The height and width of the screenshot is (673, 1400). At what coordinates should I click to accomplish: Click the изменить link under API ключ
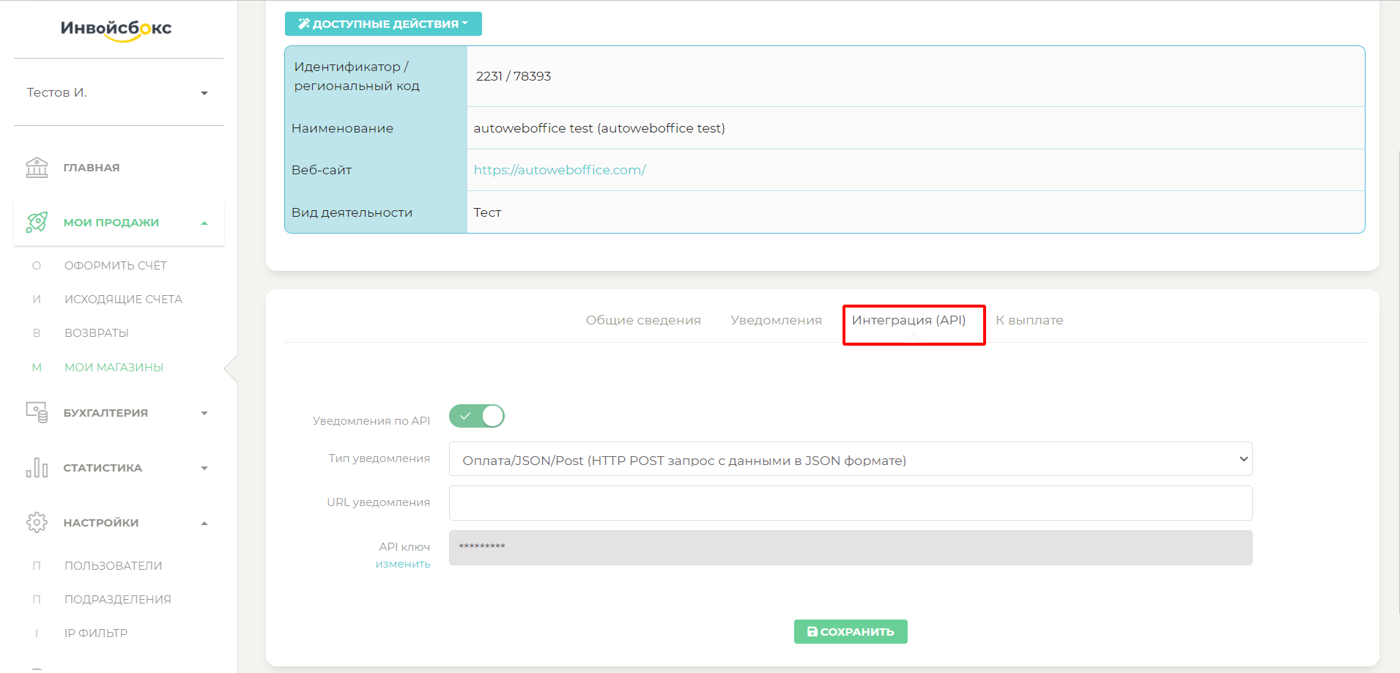tap(403, 565)
